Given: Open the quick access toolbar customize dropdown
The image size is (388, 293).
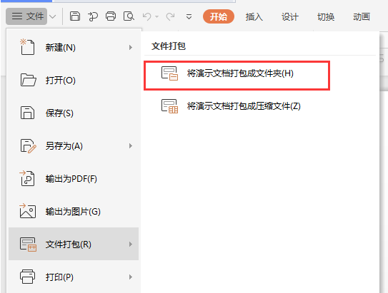Looking at the screenshot, I should click(x=189, y=16).
